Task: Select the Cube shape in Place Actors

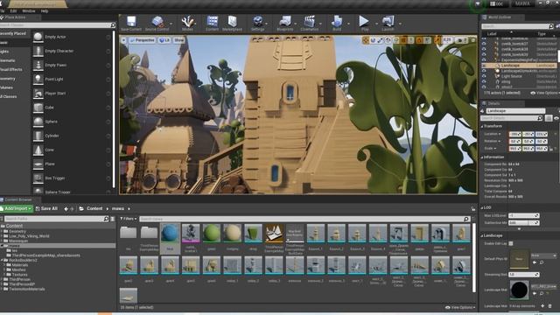Action: point(72,108)
